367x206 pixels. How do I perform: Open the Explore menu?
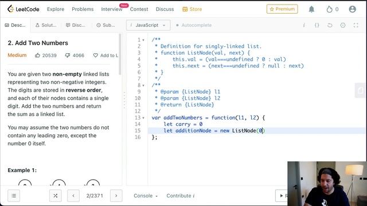(x=56, y=9)
